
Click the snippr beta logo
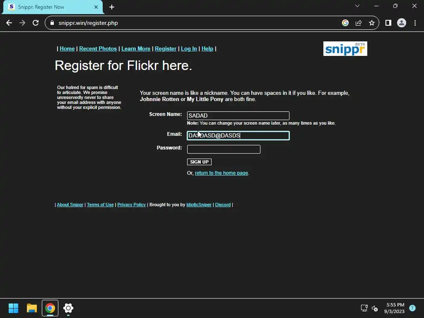click(345, 49)
